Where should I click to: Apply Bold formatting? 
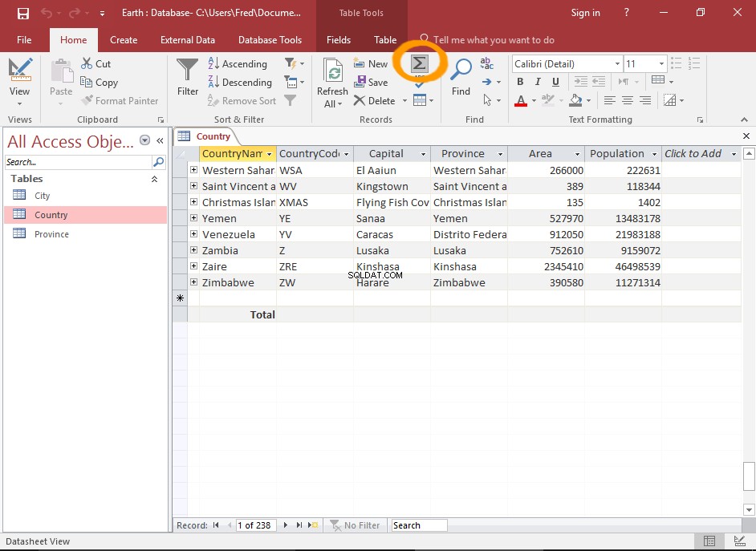pos(520,82)
